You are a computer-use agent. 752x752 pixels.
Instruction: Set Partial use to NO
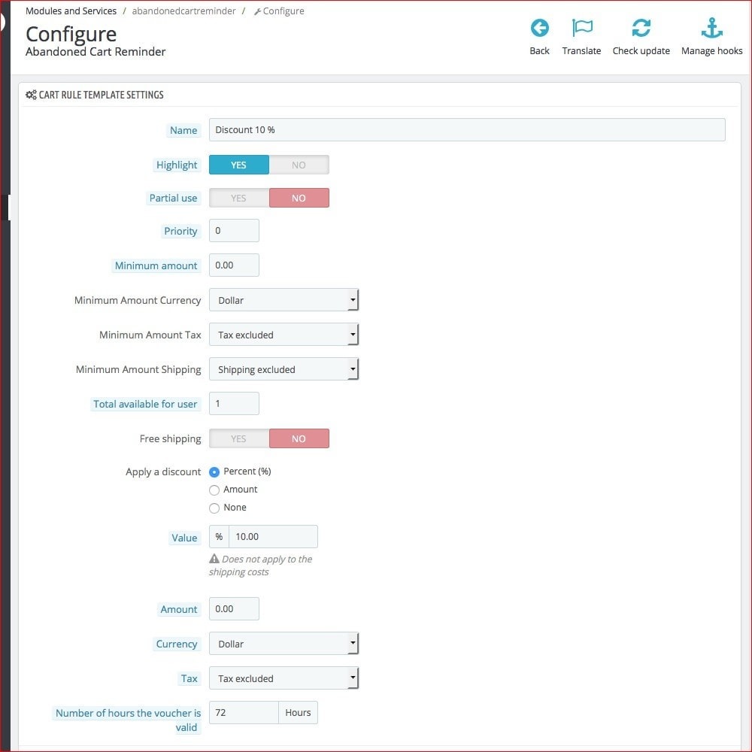[299, 198]
